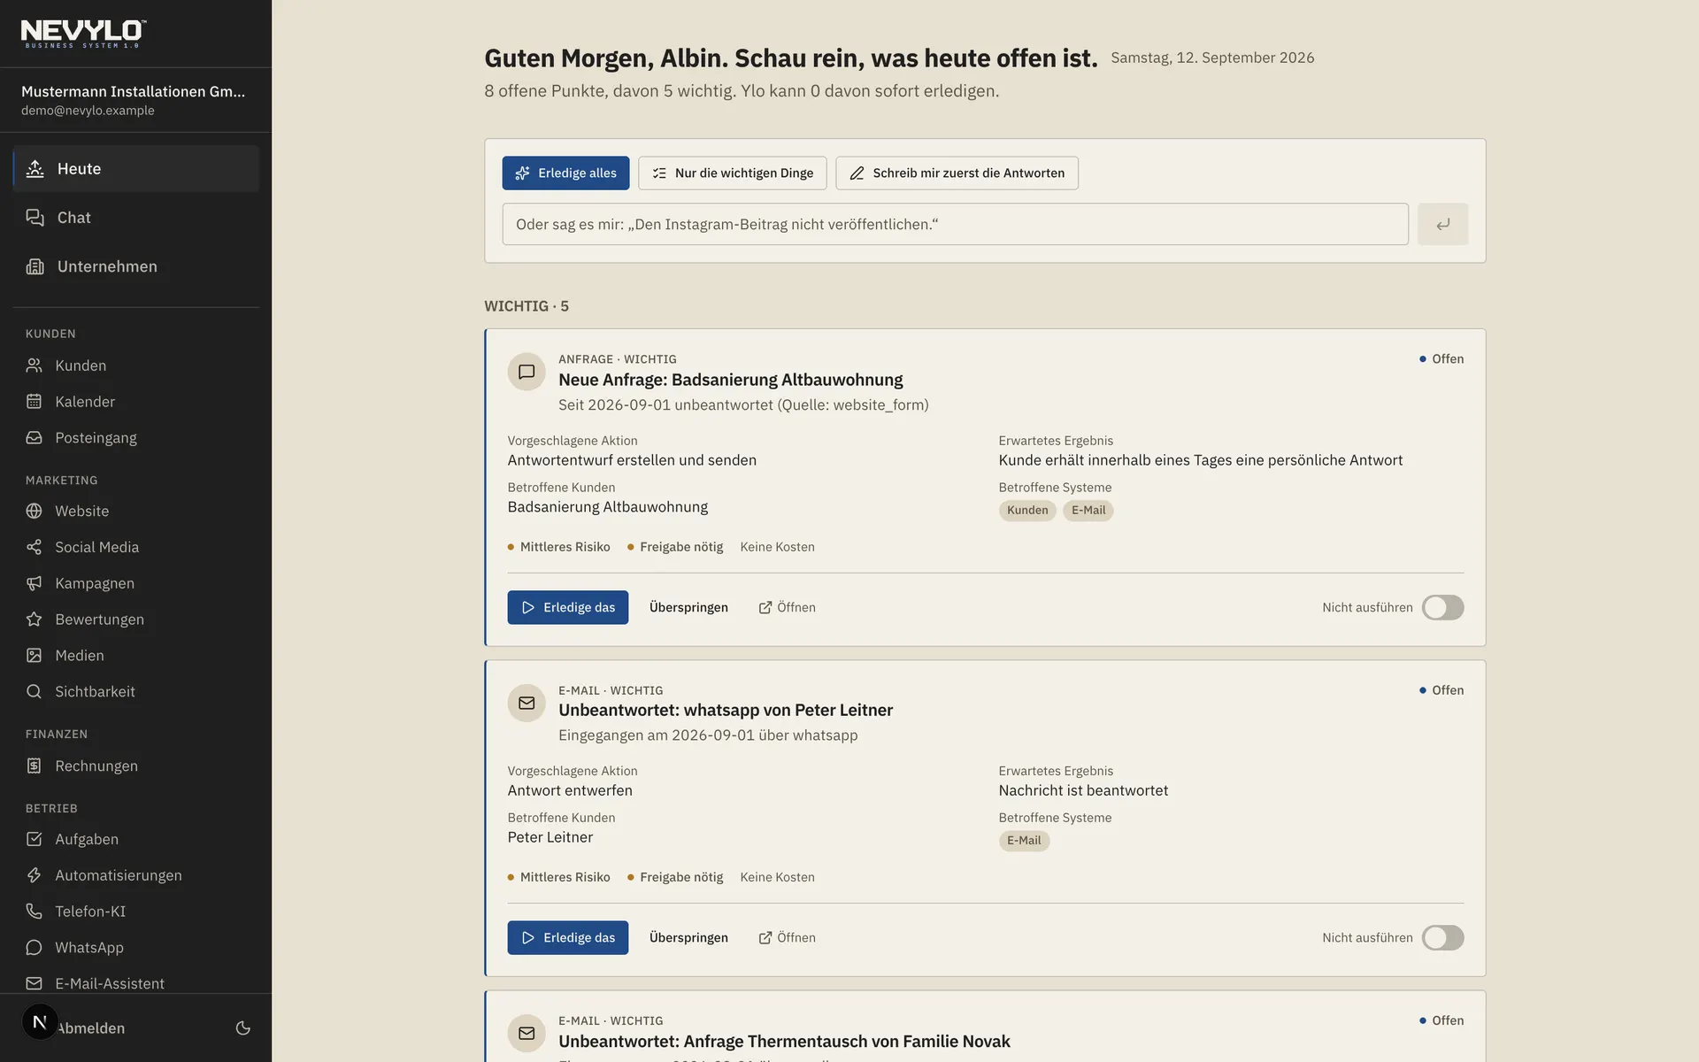Click the message icon on Badsanierung card
This screenshot has height=1062, width=1699.
[527, 372]
